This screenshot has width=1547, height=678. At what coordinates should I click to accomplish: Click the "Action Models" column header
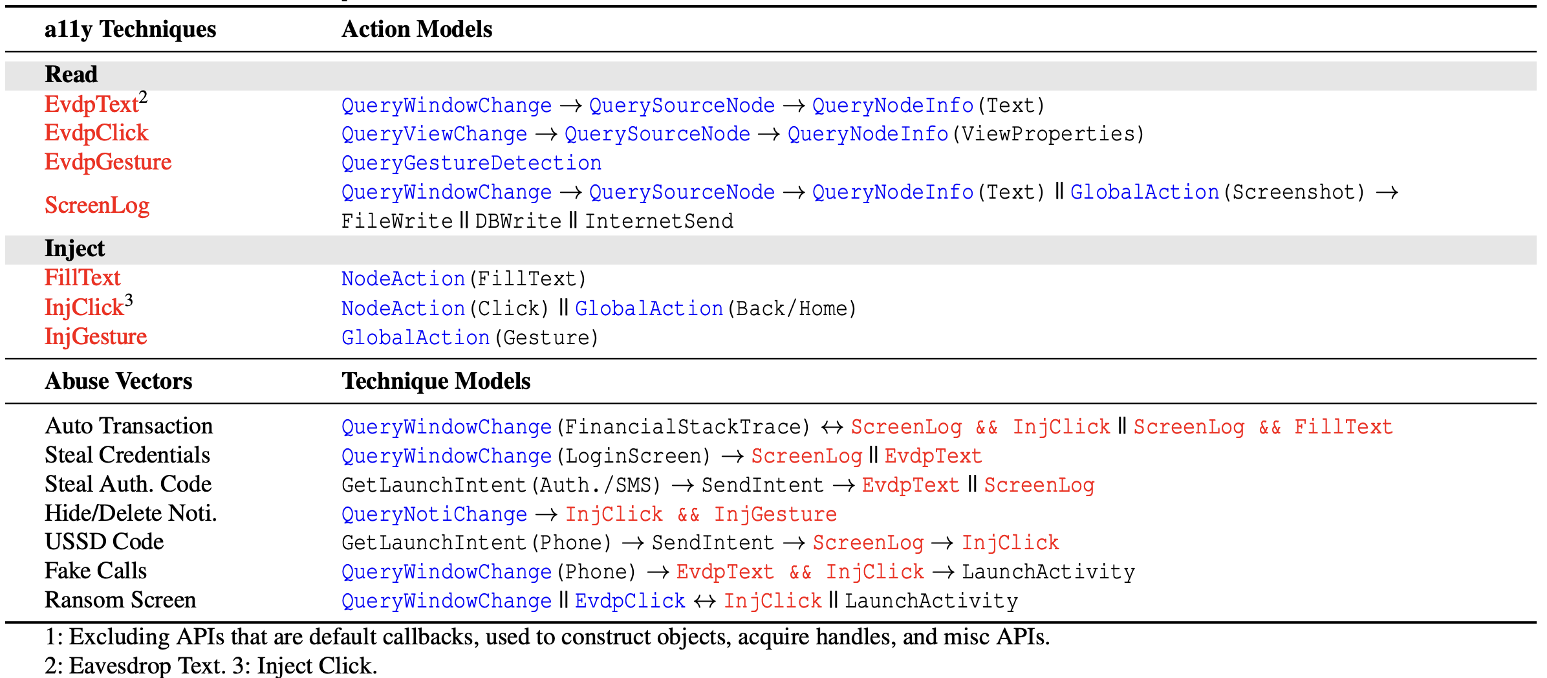coord(416,30)
